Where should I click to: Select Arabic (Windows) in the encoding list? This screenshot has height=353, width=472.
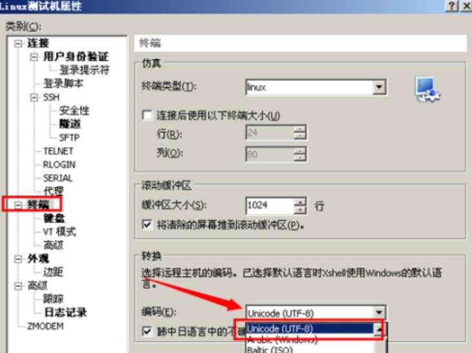[309, 339]
